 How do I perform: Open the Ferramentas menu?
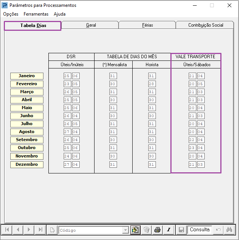36,14
